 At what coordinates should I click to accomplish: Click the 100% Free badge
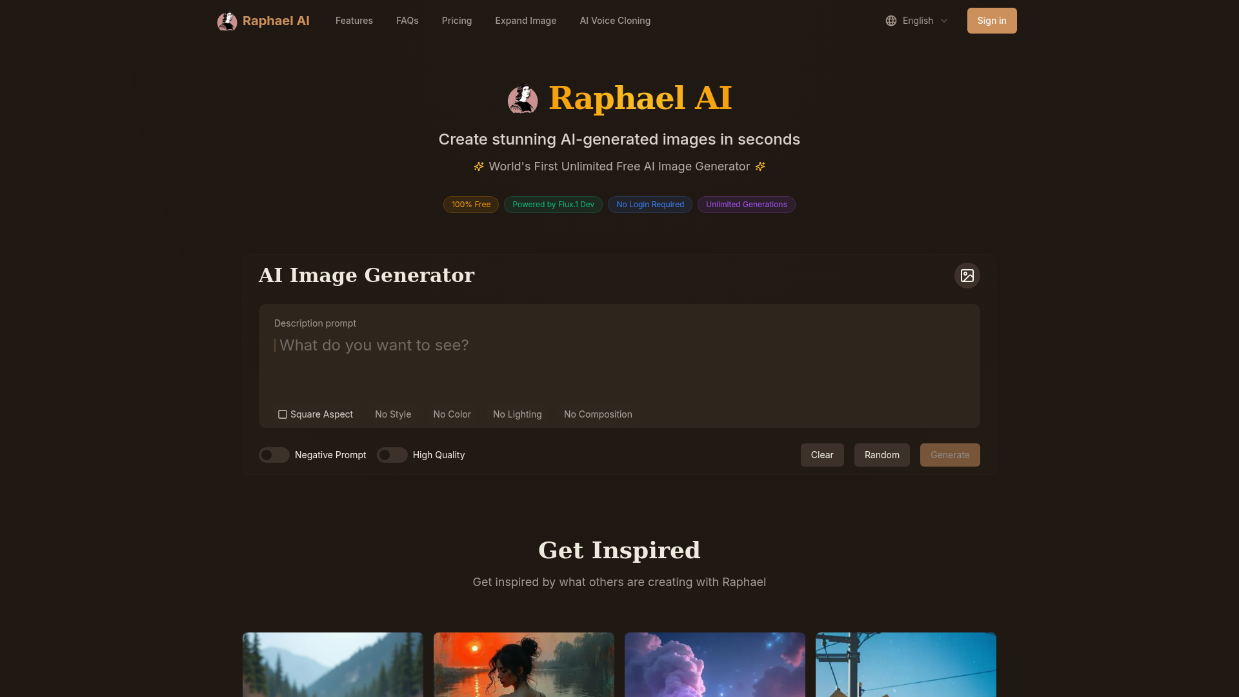pyautogui.click(x=471, y=205)
